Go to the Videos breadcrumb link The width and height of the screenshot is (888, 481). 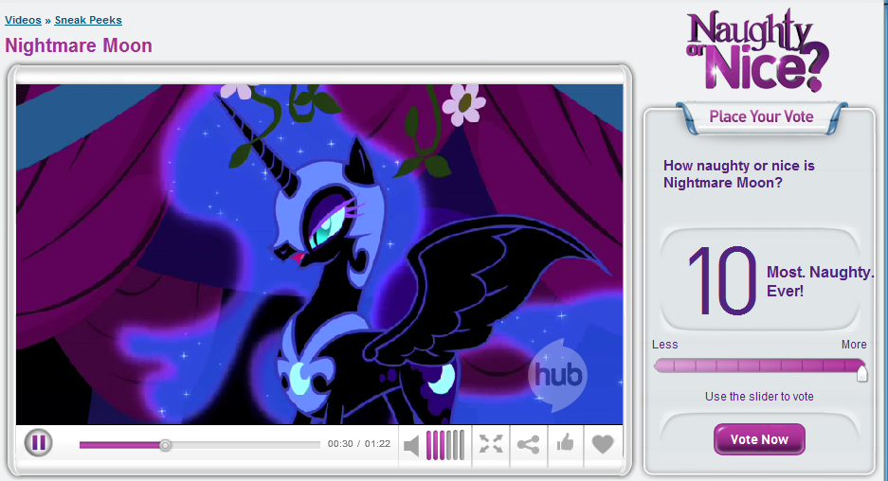point(23,20)
